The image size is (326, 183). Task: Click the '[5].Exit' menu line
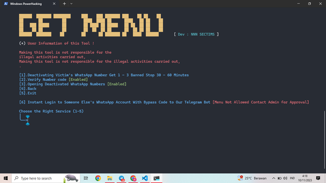pyautogui.click(x=28, y=93)
